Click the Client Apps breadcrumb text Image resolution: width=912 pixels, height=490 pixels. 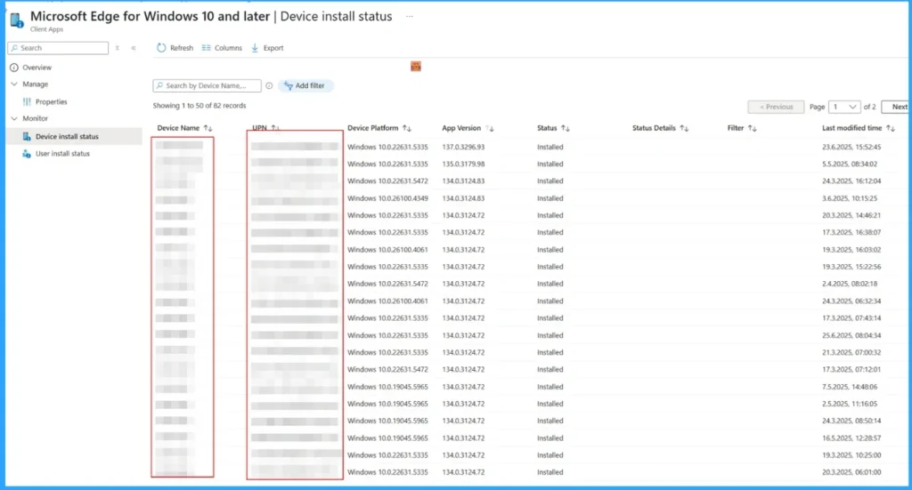pos(46,29)
